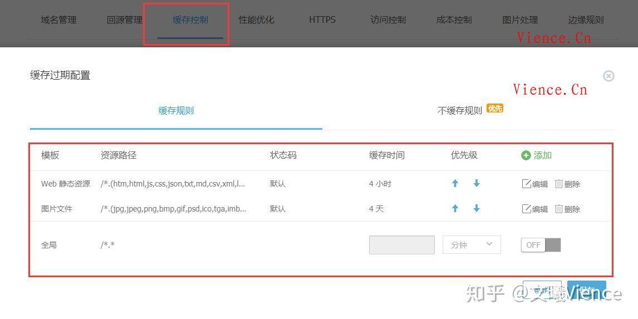Move image files rule up in priority
638x319 pixels.
[455, 208]
